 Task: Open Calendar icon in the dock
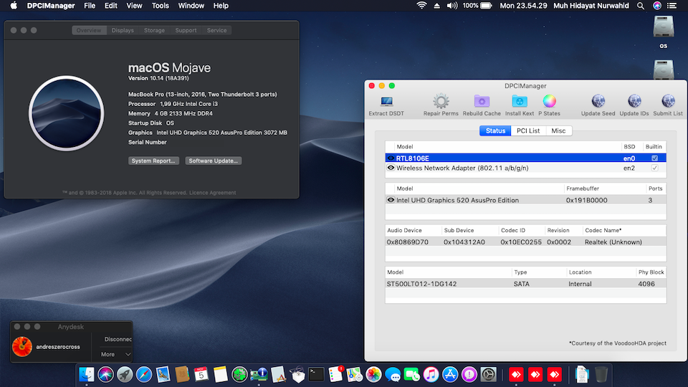click(x=201, y=375)
